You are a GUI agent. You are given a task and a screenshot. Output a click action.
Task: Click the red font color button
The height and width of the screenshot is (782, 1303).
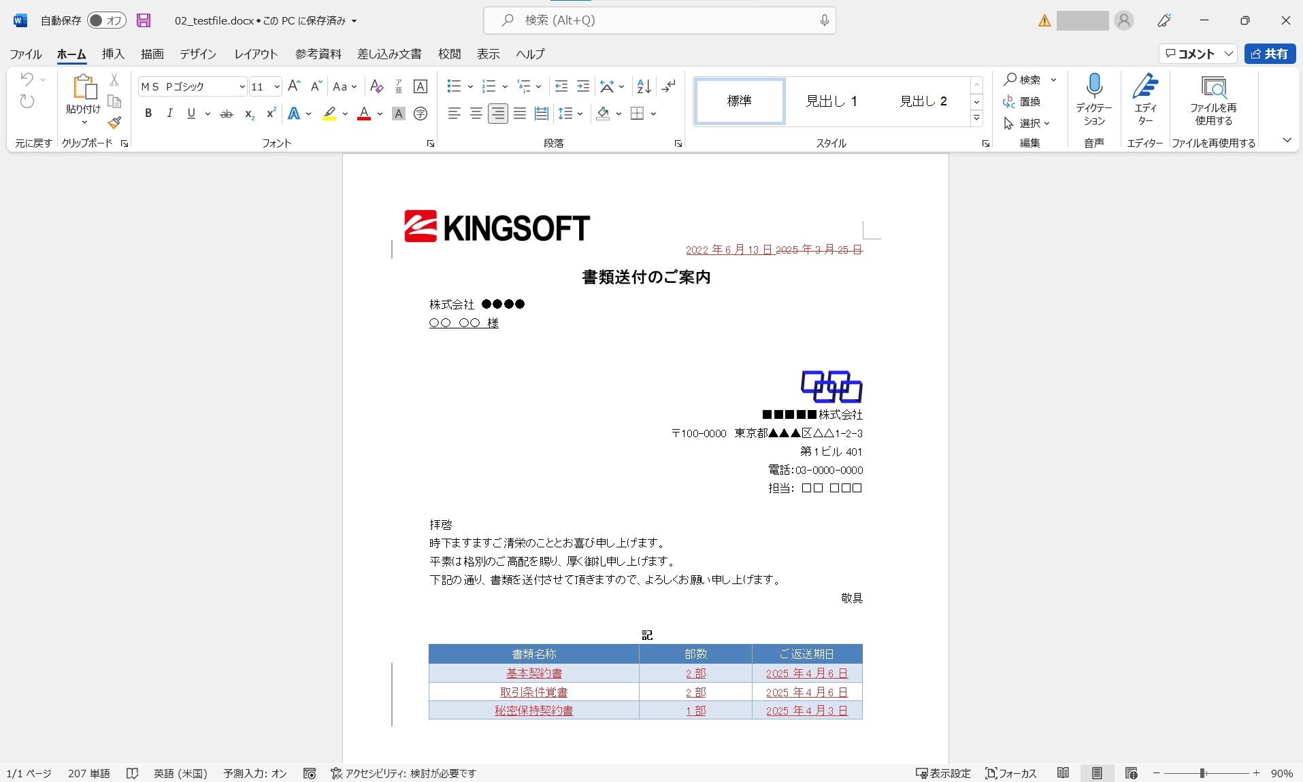click(364, 114)
